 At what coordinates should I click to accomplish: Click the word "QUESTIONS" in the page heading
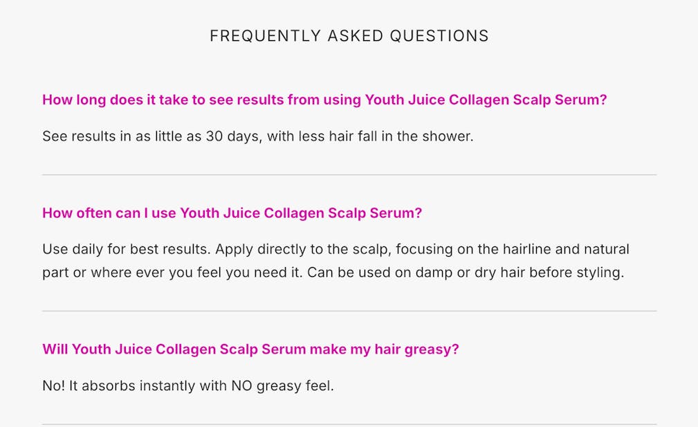(x=439, y=36)
